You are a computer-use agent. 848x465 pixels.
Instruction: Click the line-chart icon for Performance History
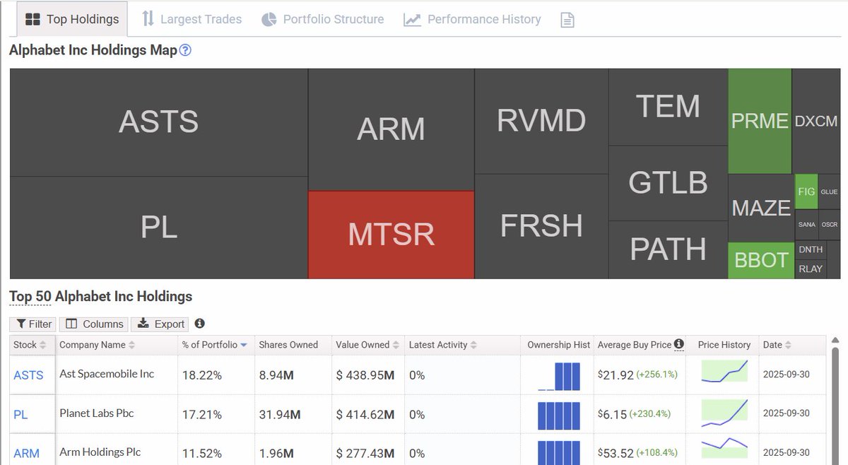[412, 18]
